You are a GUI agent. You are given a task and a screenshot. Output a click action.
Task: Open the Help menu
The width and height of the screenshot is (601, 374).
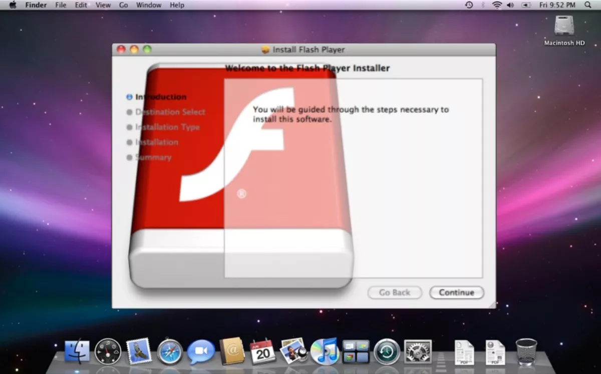click(177, 5)
